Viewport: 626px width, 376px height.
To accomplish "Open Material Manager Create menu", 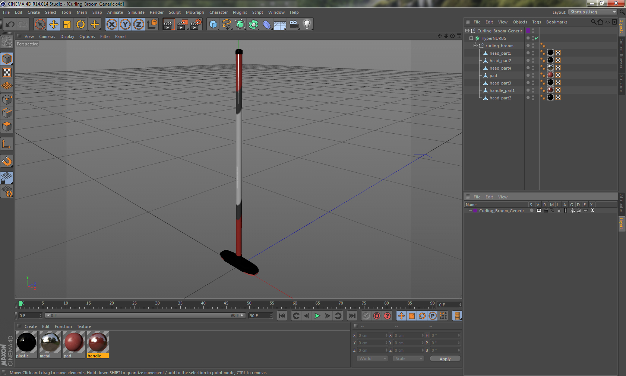I will (x=31, y=326).
